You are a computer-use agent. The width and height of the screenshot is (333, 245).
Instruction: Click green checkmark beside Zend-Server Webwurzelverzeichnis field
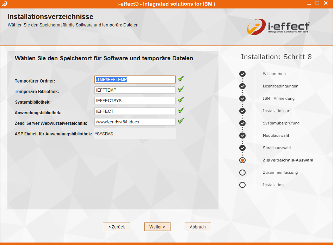point(181,121)
